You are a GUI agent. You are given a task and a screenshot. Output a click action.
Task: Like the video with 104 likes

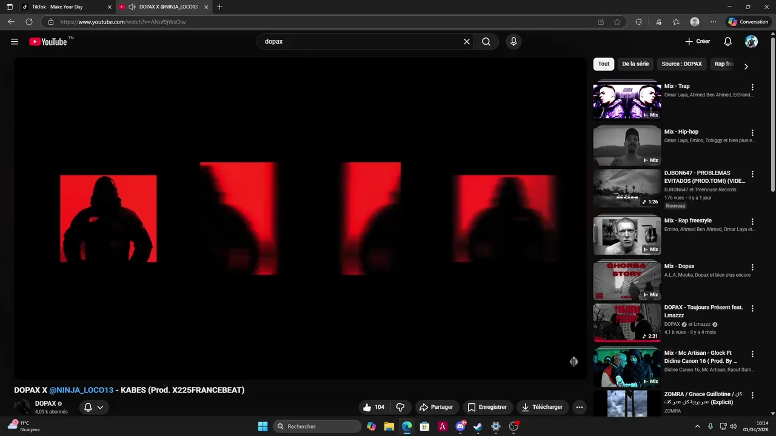point(373,407)
